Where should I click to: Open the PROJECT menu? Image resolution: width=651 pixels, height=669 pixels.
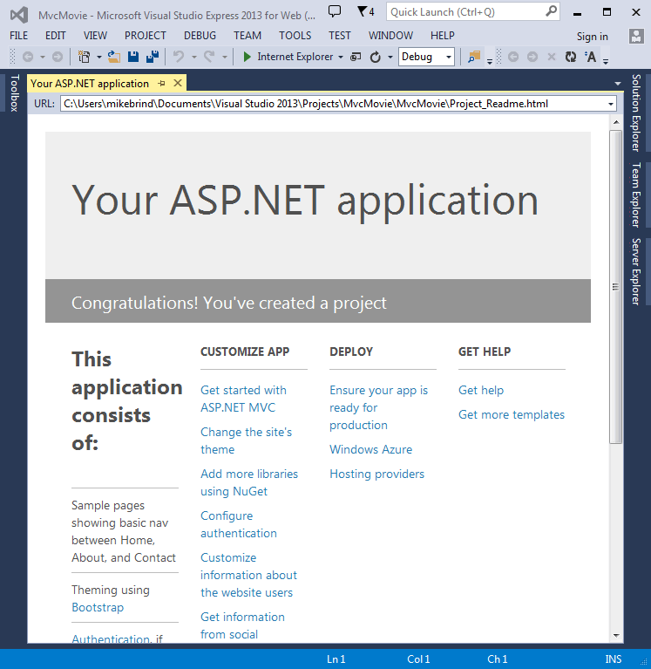coord(145,36)
